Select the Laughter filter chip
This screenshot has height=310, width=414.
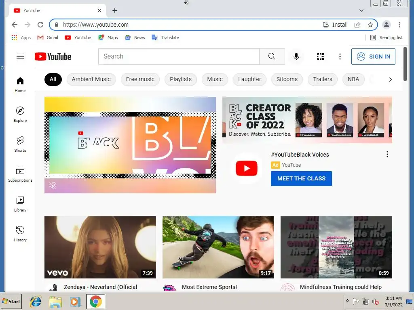point(249,80)
